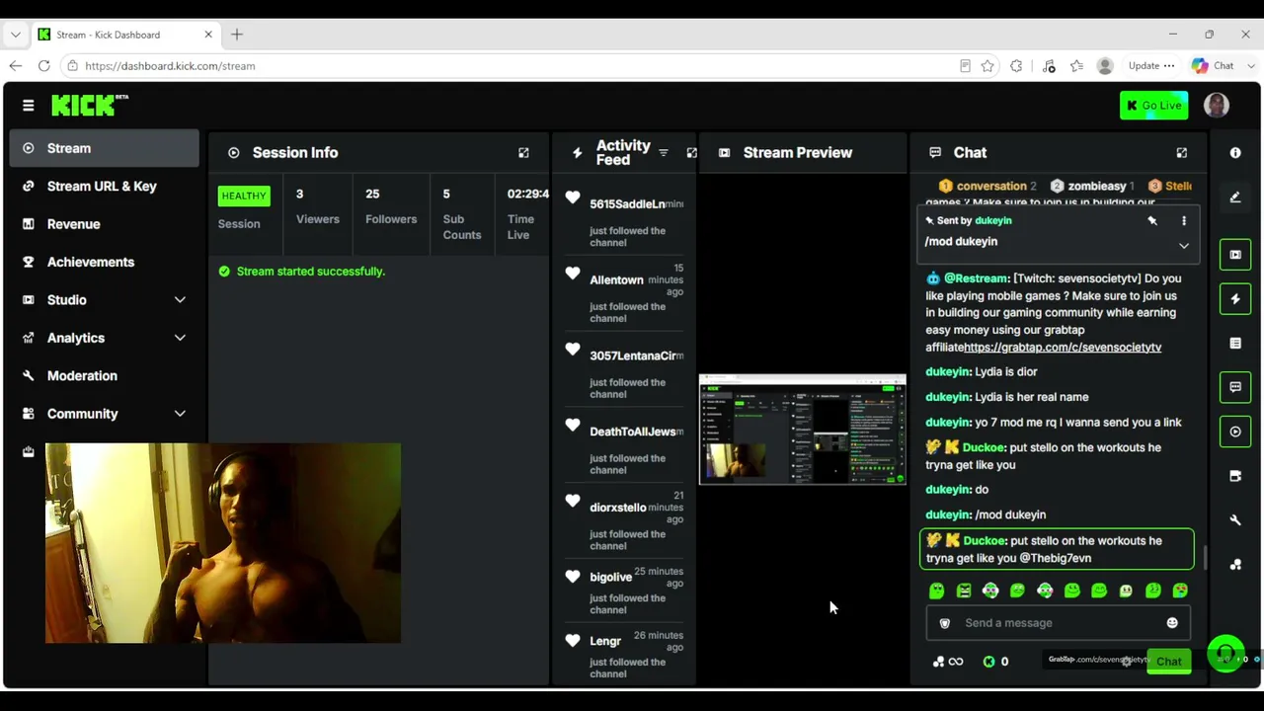Click the green headset support button
Viewport: 1264px width, 711px height.
point(1225,654)
